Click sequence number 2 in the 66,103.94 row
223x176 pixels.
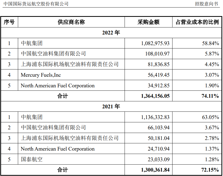9,128
